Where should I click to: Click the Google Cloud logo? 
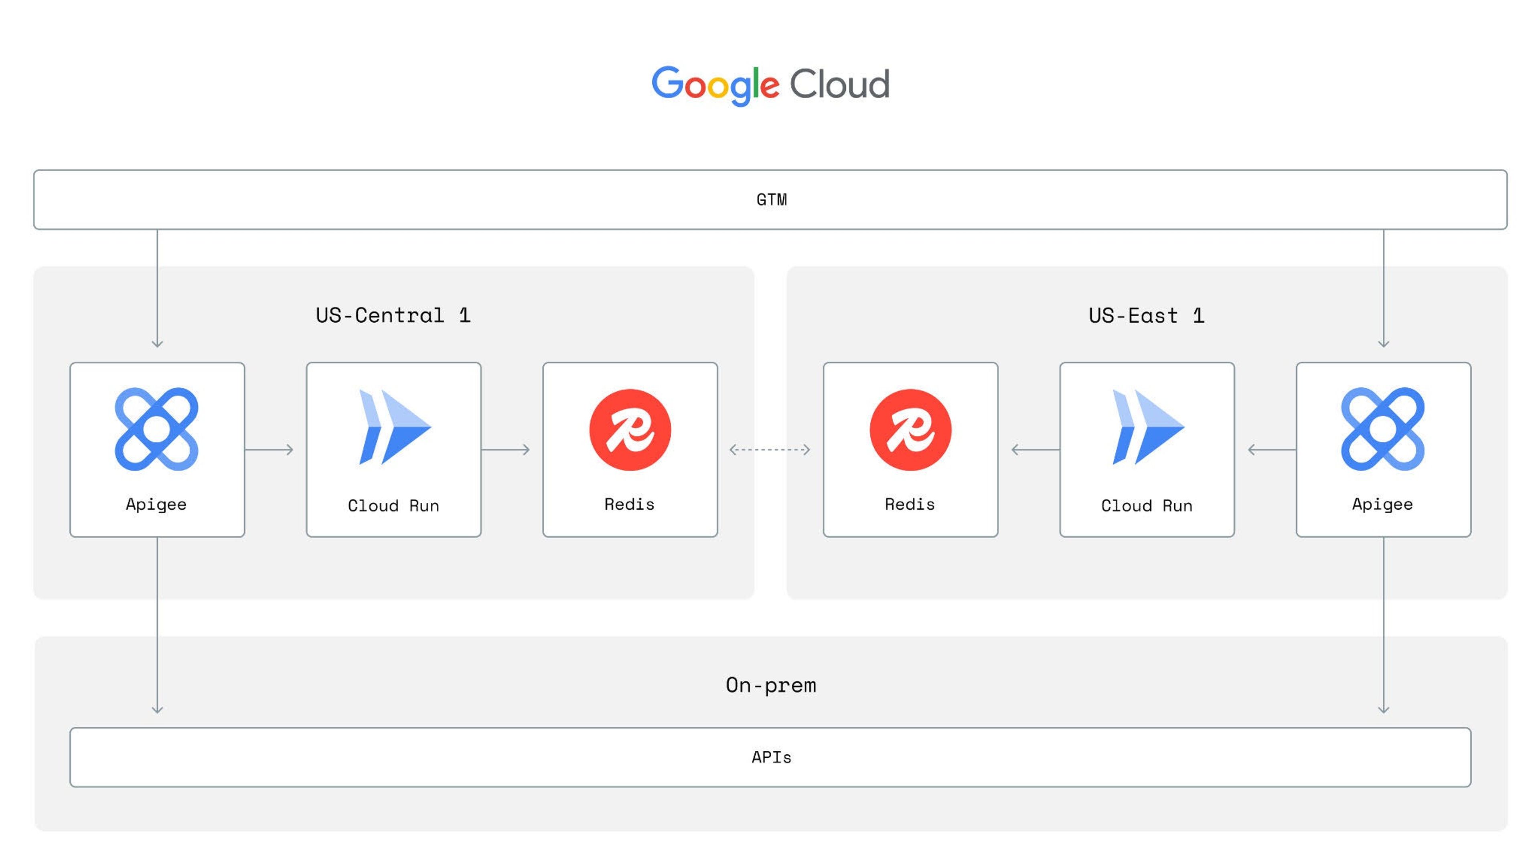click(770, 84)
